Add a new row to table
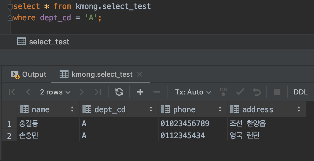The height and width of the screenshot is (161, 314). click(x=140, y=92)
